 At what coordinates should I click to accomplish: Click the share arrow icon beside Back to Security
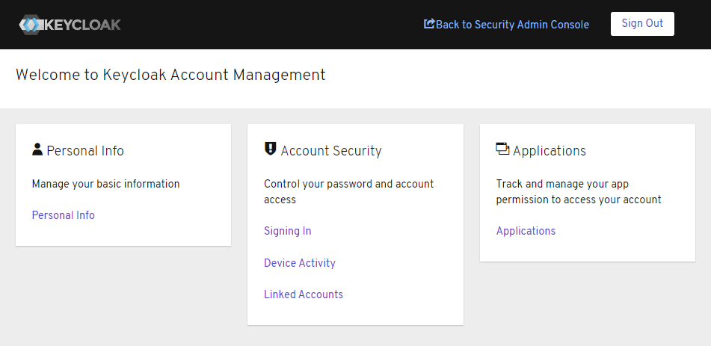point(429,24)
